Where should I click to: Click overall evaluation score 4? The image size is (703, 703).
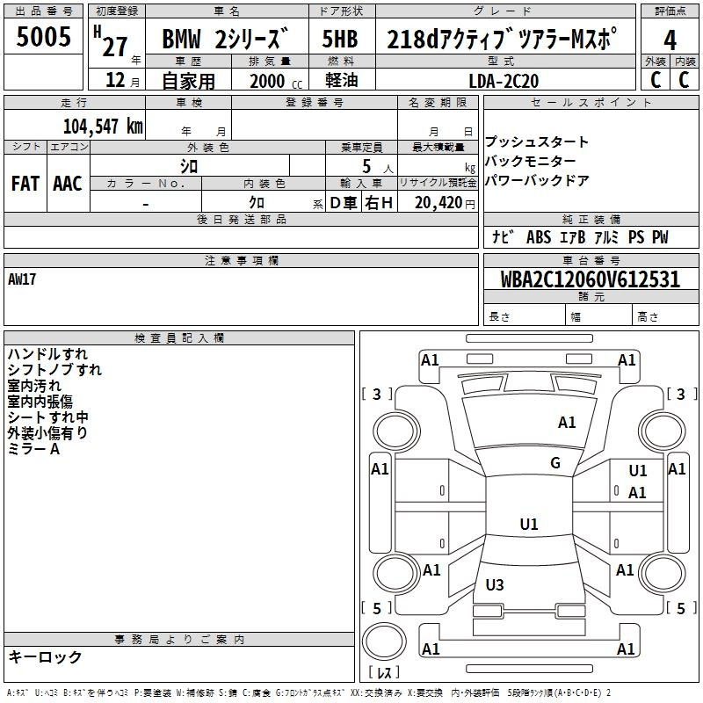click(670, 40)
